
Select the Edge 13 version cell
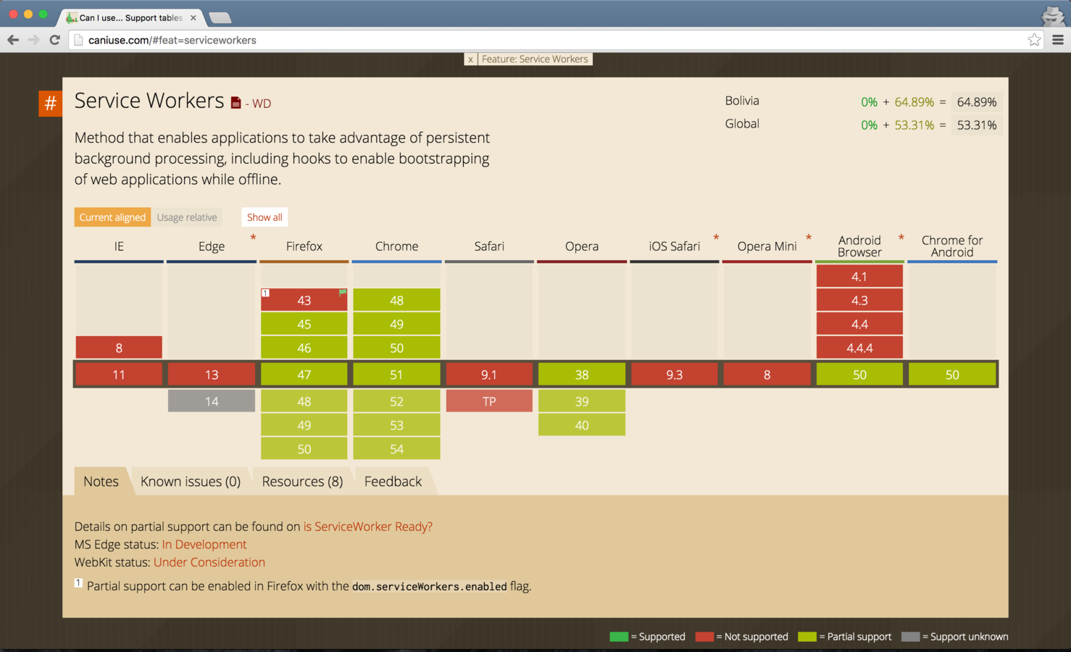pyautogui.click(x=212, y=375)
